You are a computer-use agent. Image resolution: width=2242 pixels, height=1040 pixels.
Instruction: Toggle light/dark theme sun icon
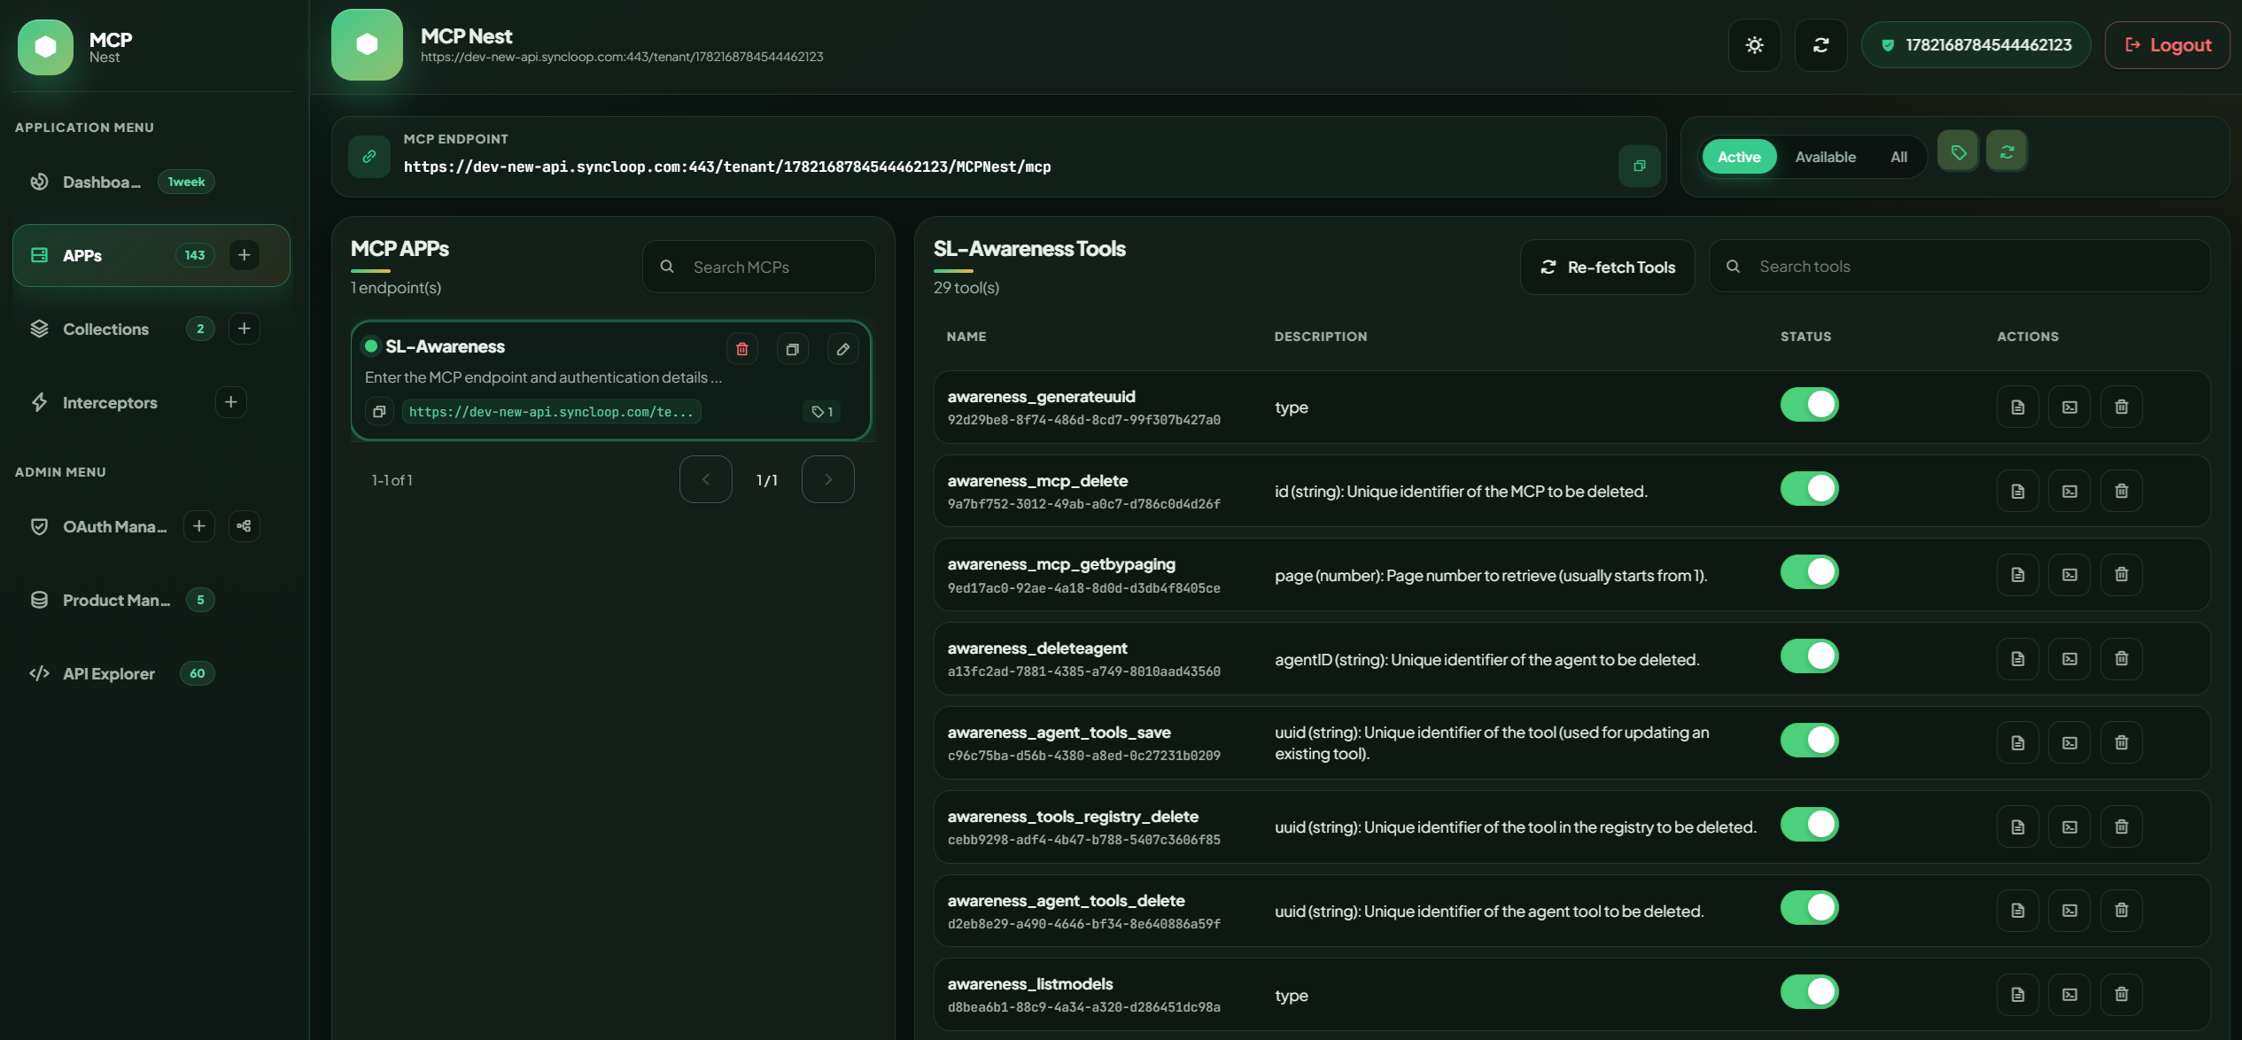[1754, 45]
